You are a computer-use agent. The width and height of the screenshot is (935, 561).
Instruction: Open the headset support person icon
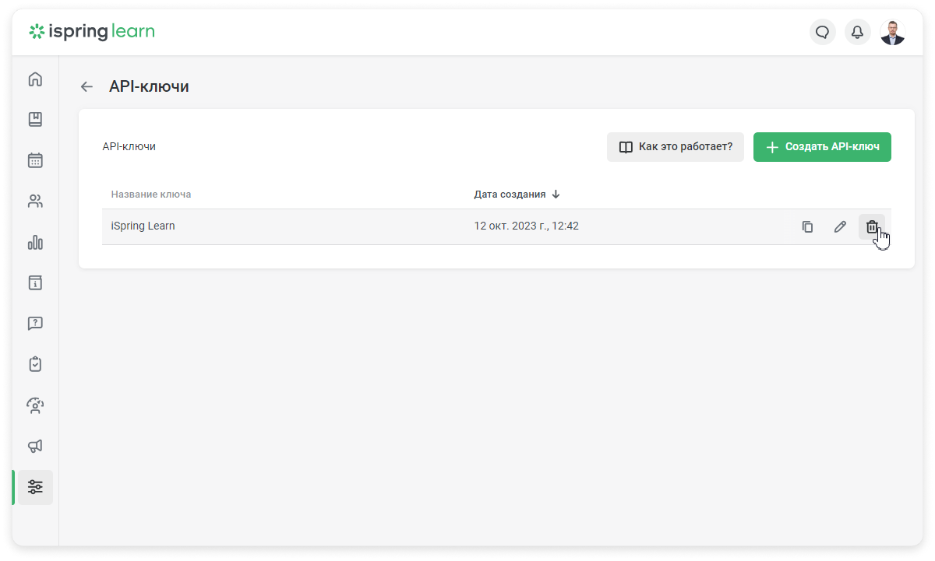coord(35,405)
